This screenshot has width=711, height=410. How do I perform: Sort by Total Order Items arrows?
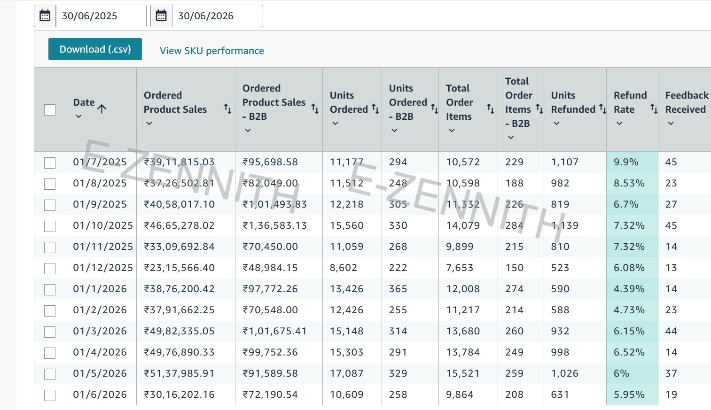click(x=491, y=109)
